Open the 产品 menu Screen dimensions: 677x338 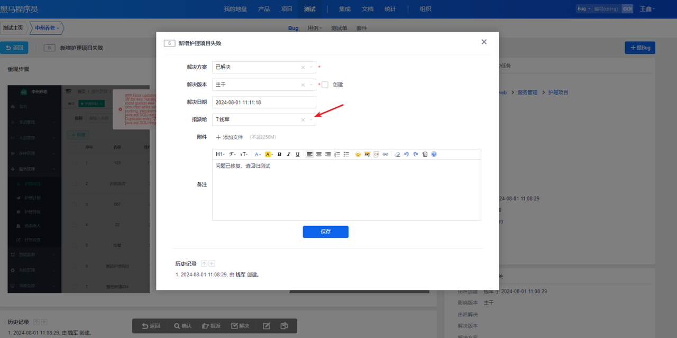click(263, 9)
